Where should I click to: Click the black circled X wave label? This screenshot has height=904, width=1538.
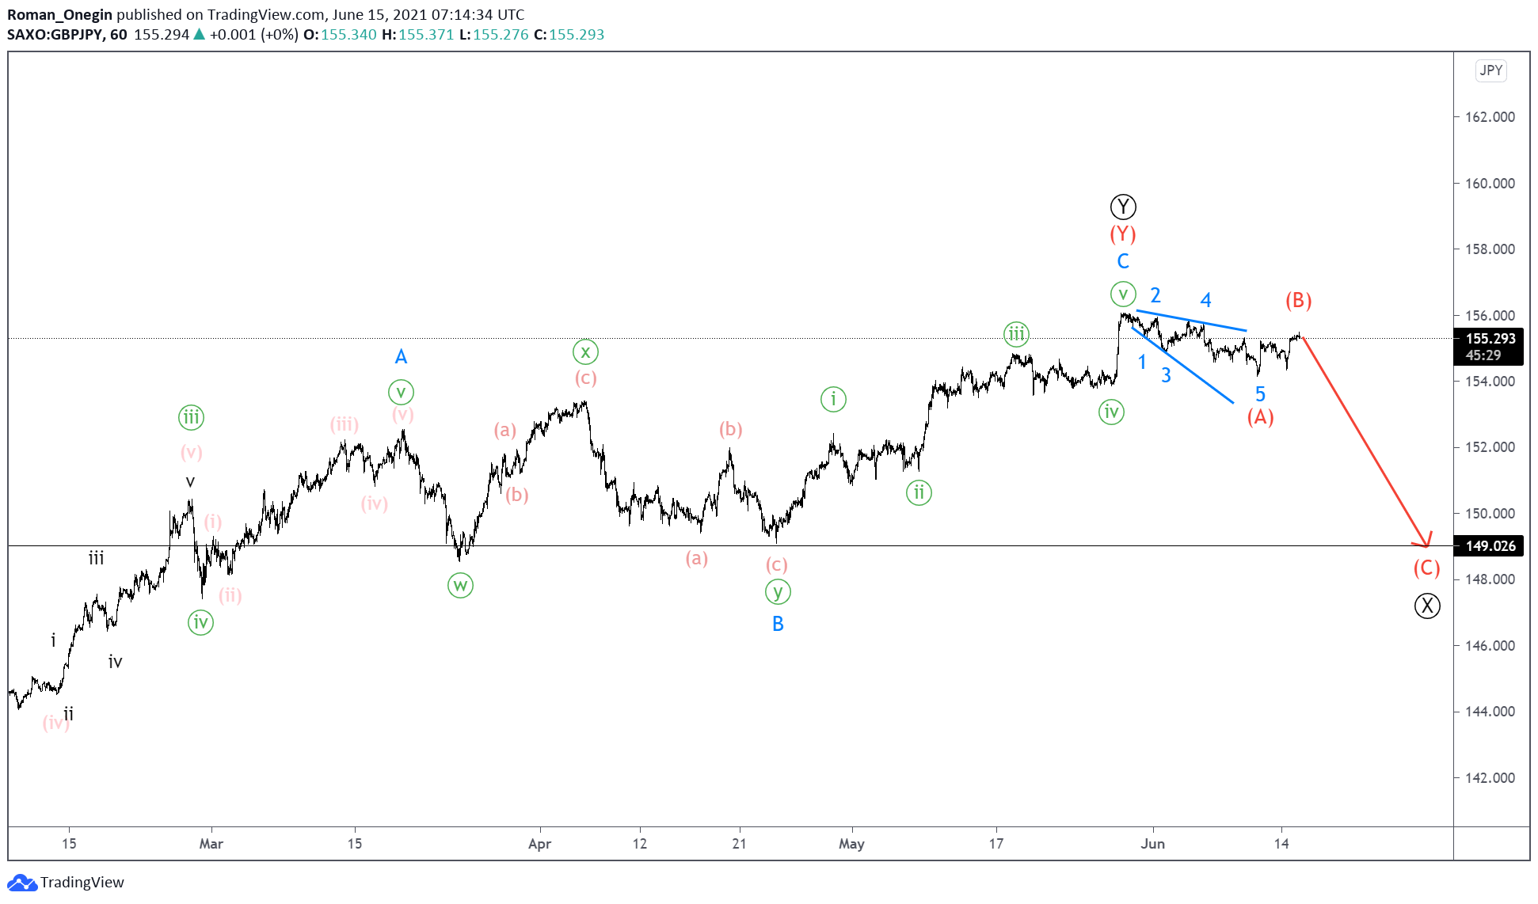(1427, 606)
